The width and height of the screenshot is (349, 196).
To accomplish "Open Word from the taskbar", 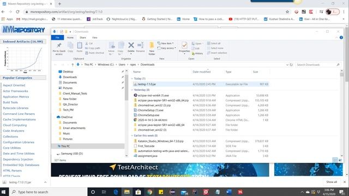I will point(229,192).
